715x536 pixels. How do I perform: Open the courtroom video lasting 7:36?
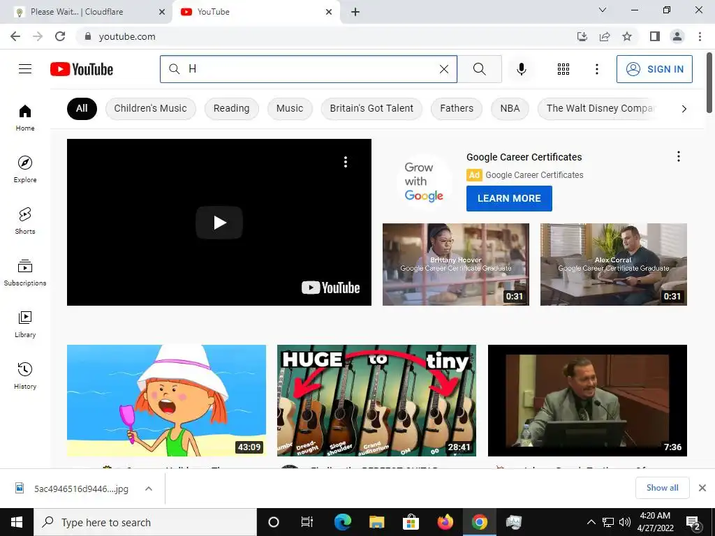(587, 400)
